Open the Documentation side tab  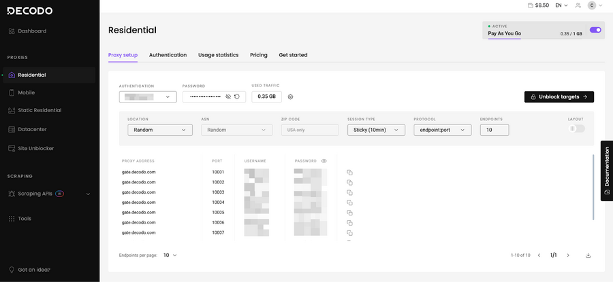point(607,171)
